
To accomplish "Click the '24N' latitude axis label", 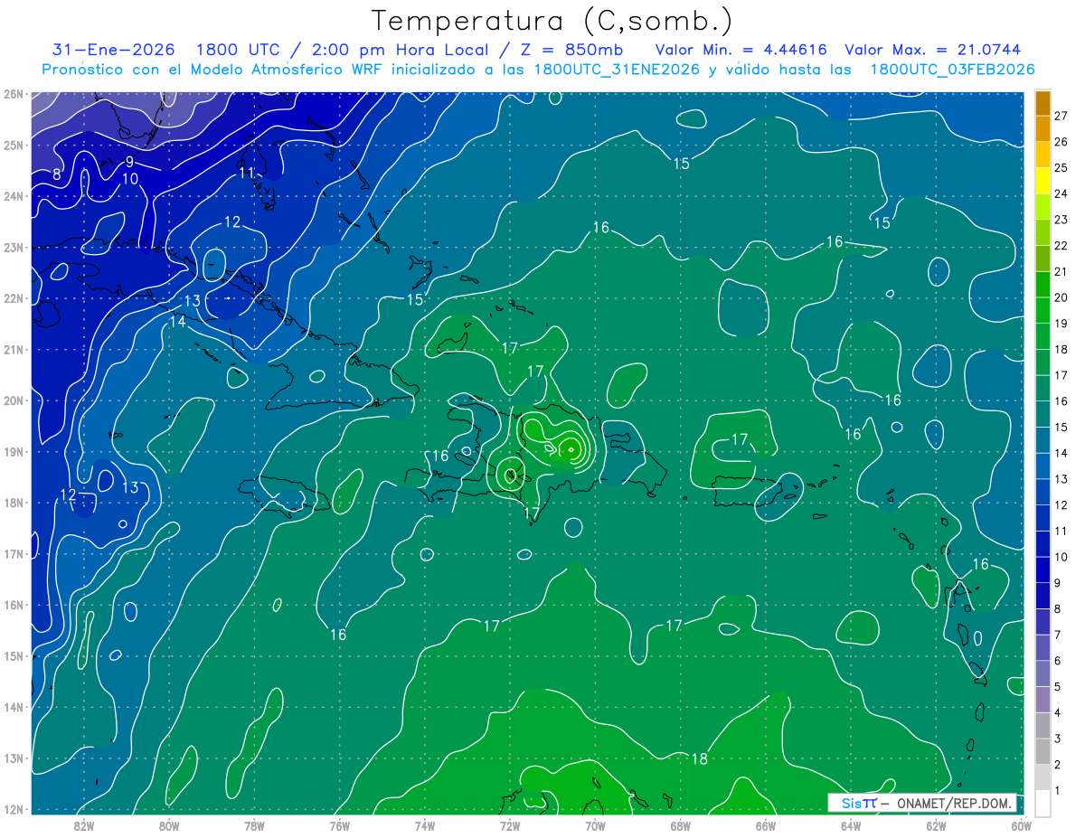I will (13, 196).
